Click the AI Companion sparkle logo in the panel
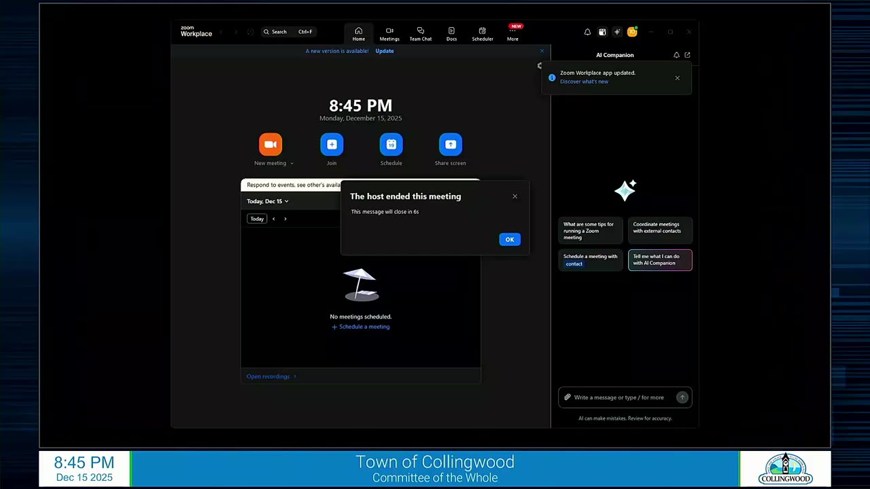 point(625,190)
